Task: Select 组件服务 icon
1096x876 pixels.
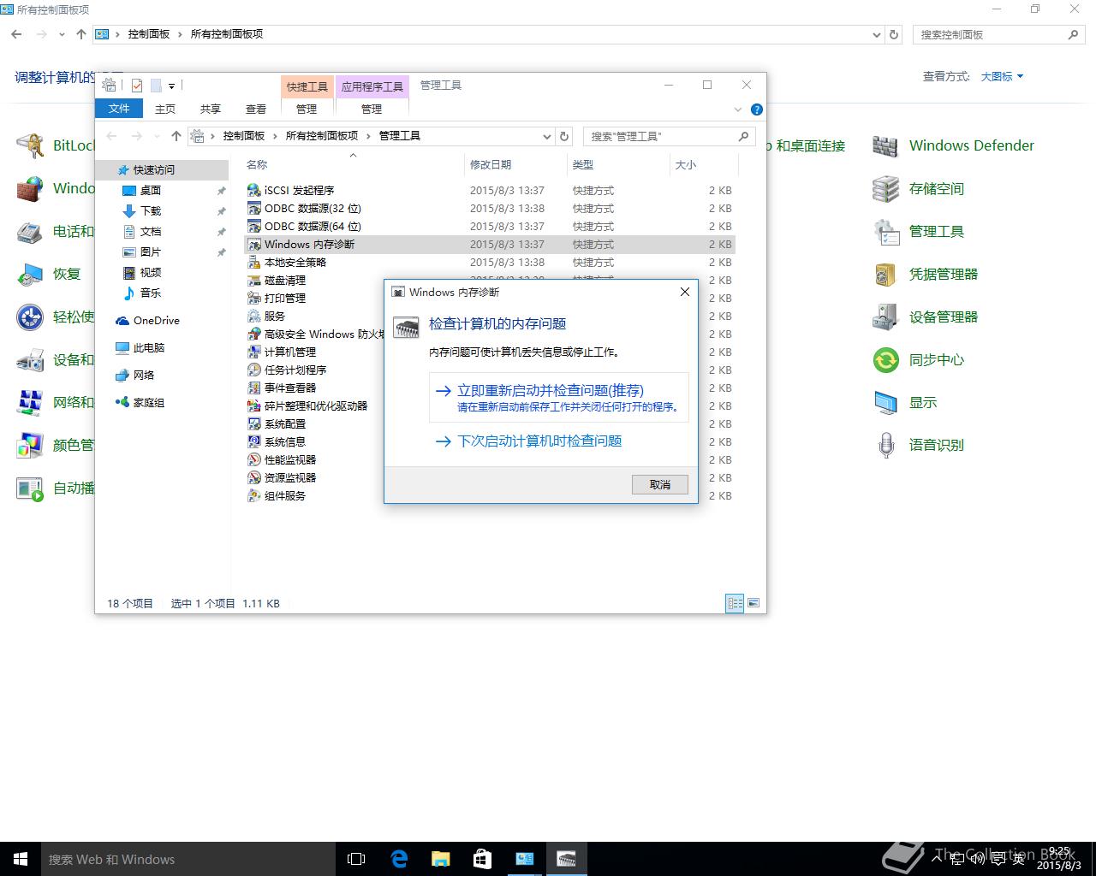Action: pyautogui.click(x=253, y=495)
